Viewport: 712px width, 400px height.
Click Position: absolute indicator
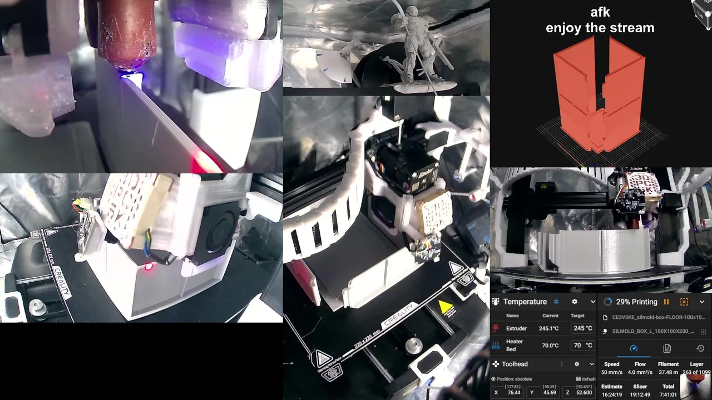click(x=511, y=379)
